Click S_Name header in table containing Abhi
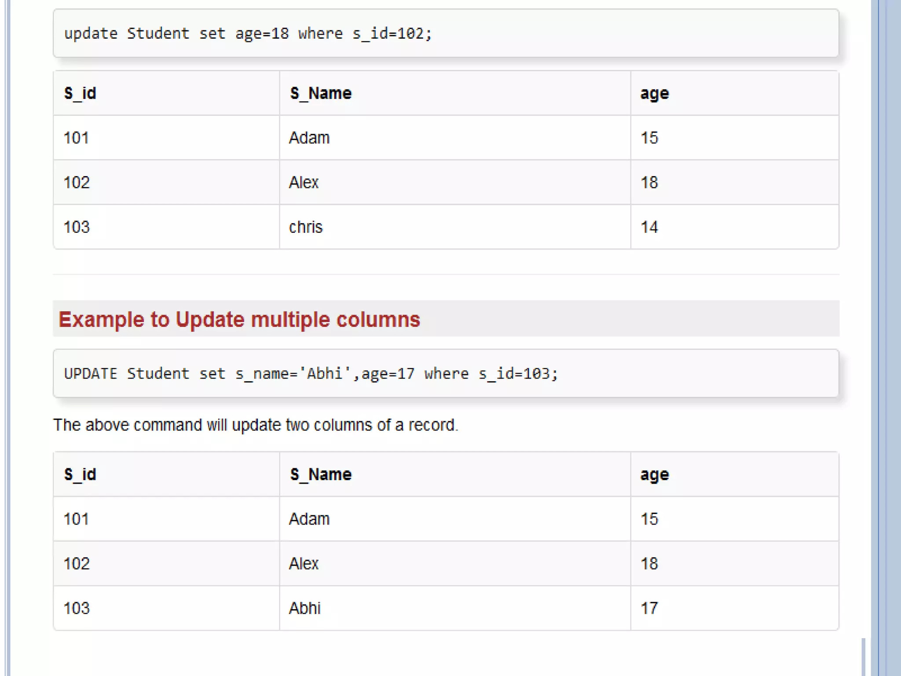Viewport: 901px width, 676px height. (321, 474)
